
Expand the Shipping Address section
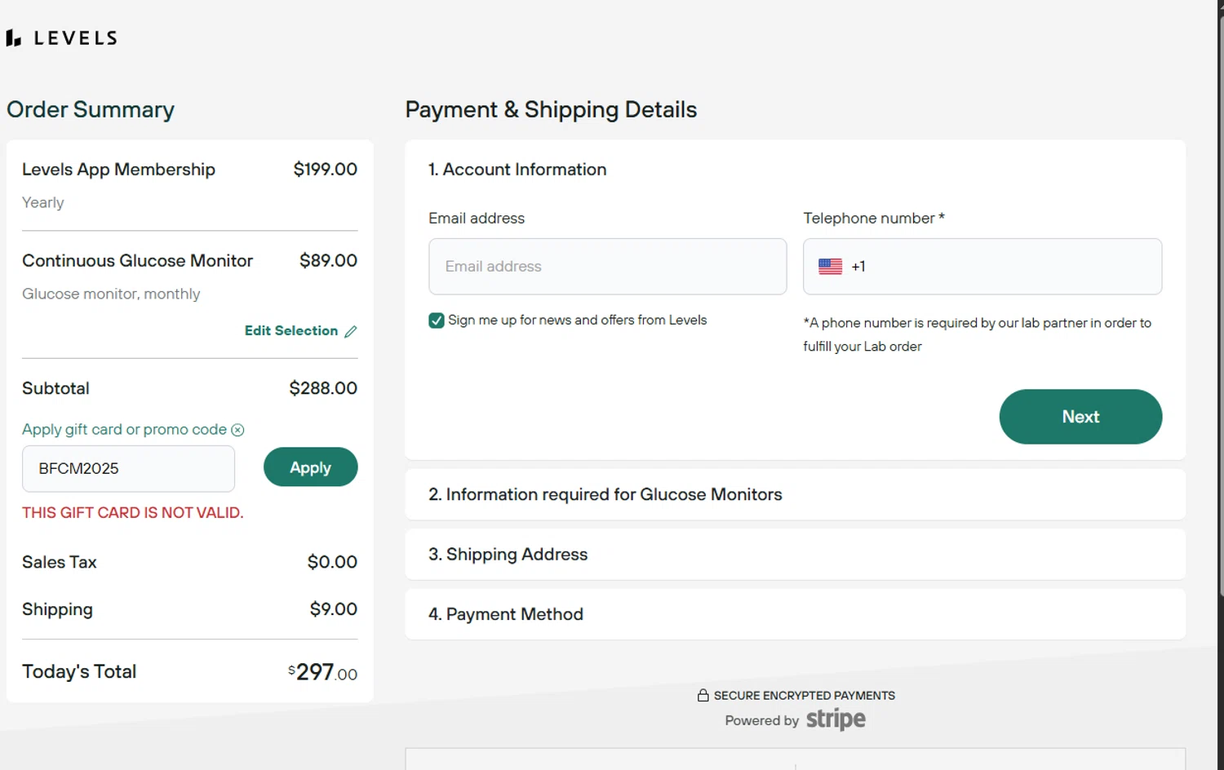795,555
